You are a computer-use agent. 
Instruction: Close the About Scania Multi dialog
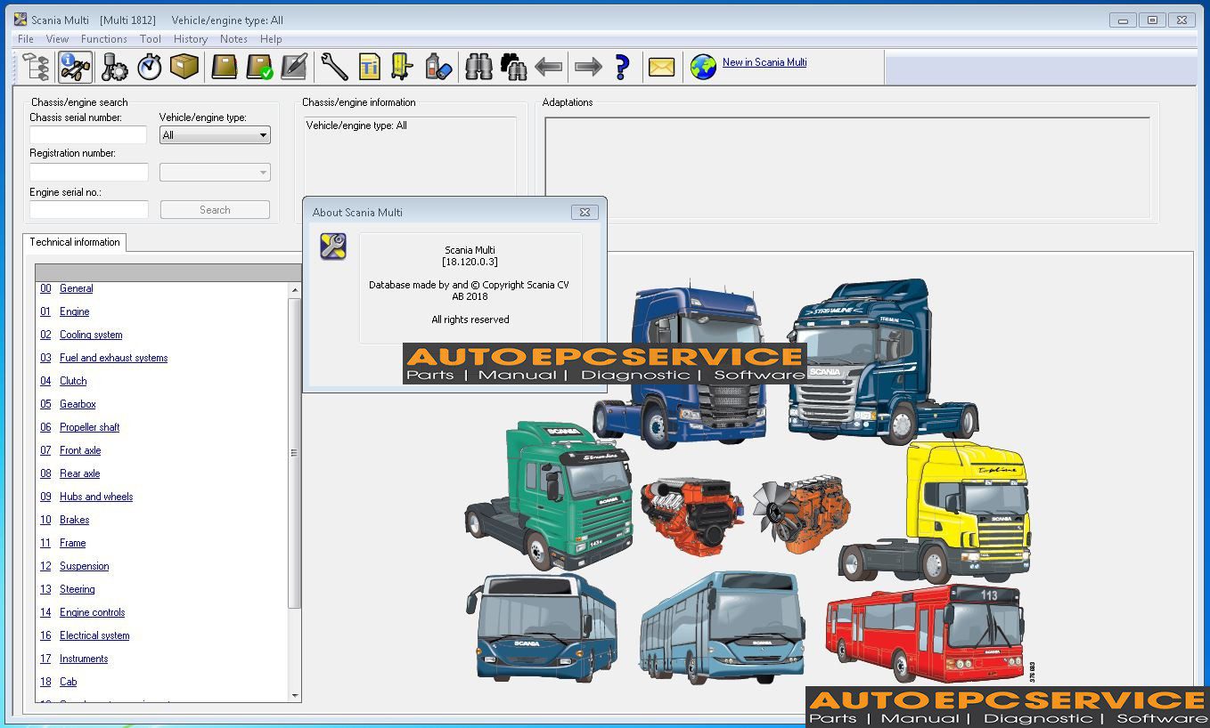coord(585,213)
